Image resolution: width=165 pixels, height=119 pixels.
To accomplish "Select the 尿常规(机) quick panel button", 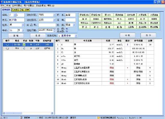I will point(84,15).
